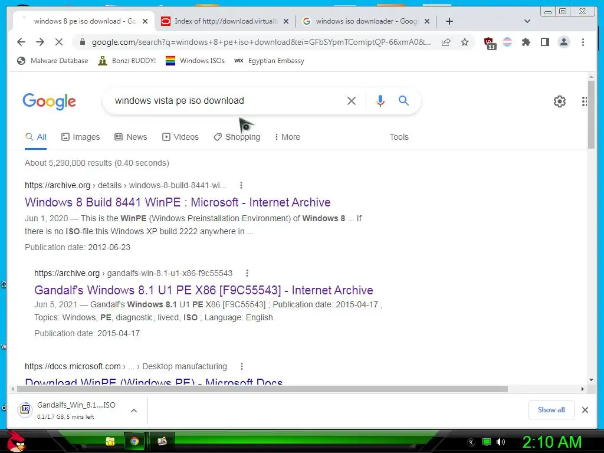Open Download WinPE Microsoft Docs result

154,380
